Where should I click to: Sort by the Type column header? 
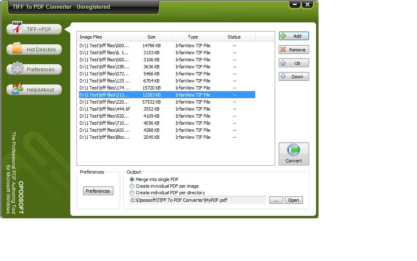193,37
